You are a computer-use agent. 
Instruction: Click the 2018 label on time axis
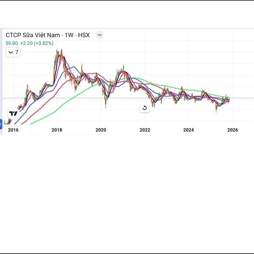57,130
